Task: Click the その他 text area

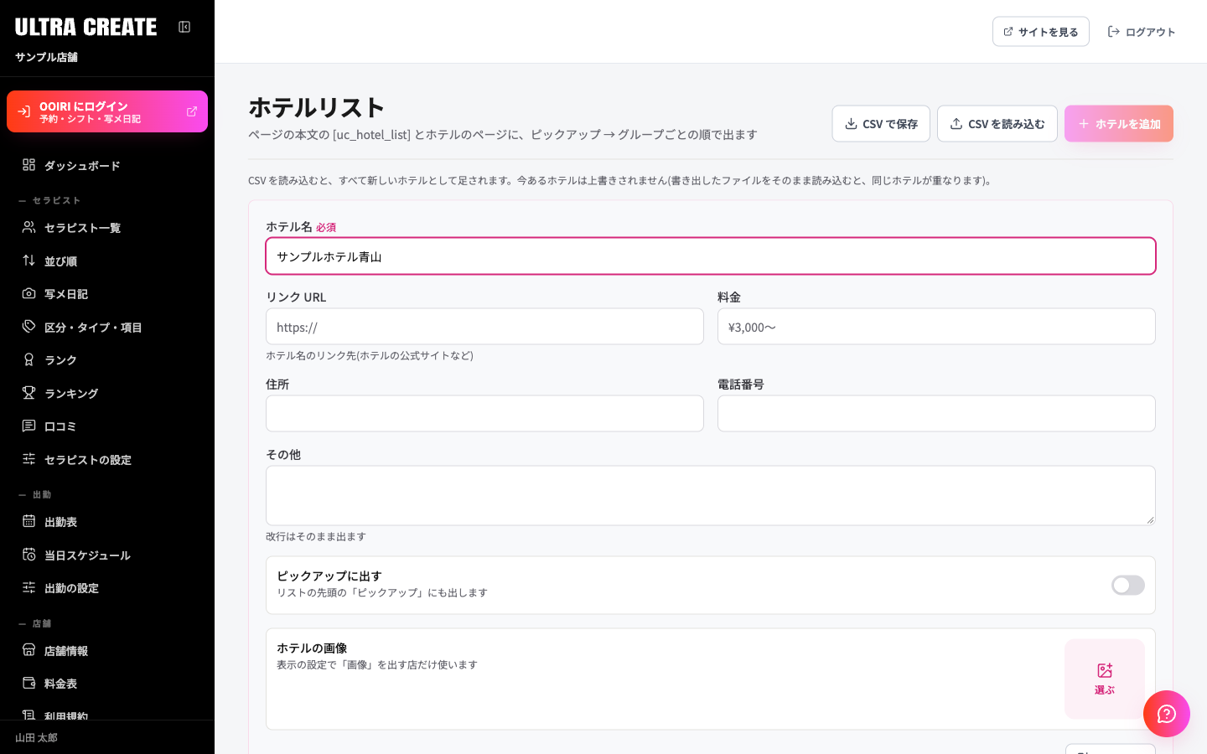Action: 711,496
